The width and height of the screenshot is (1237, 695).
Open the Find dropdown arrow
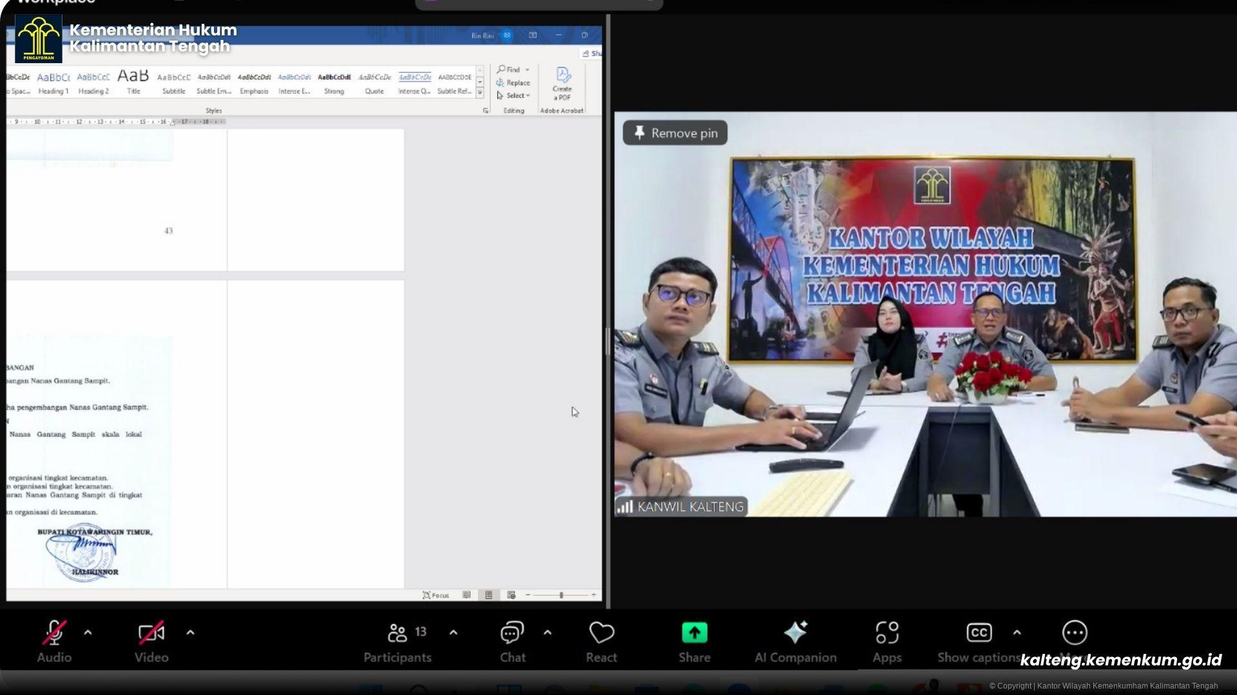527,69
